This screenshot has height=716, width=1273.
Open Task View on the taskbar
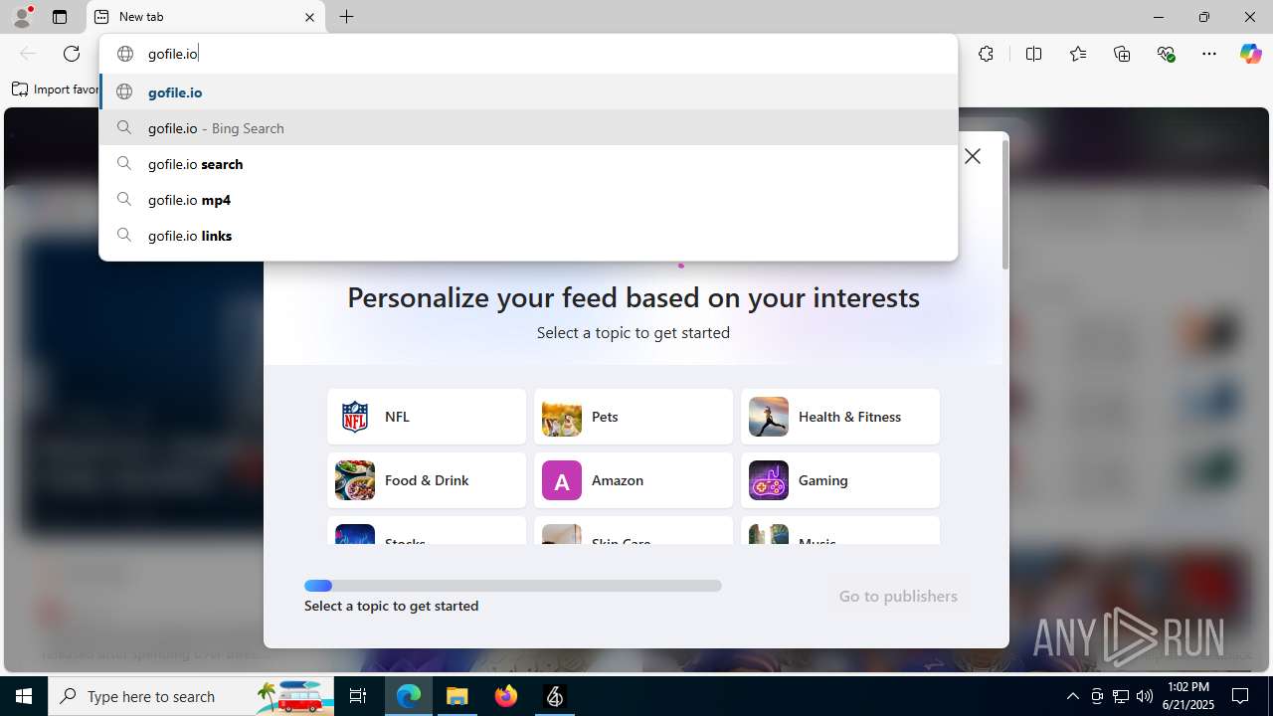(358, 696)
